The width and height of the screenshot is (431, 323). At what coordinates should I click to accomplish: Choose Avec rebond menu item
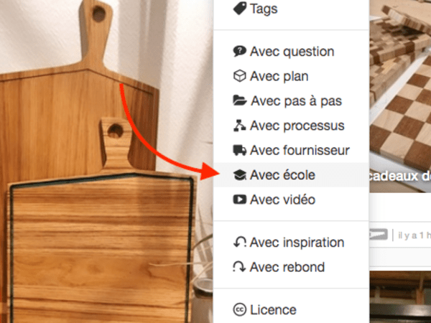(292, 267)
